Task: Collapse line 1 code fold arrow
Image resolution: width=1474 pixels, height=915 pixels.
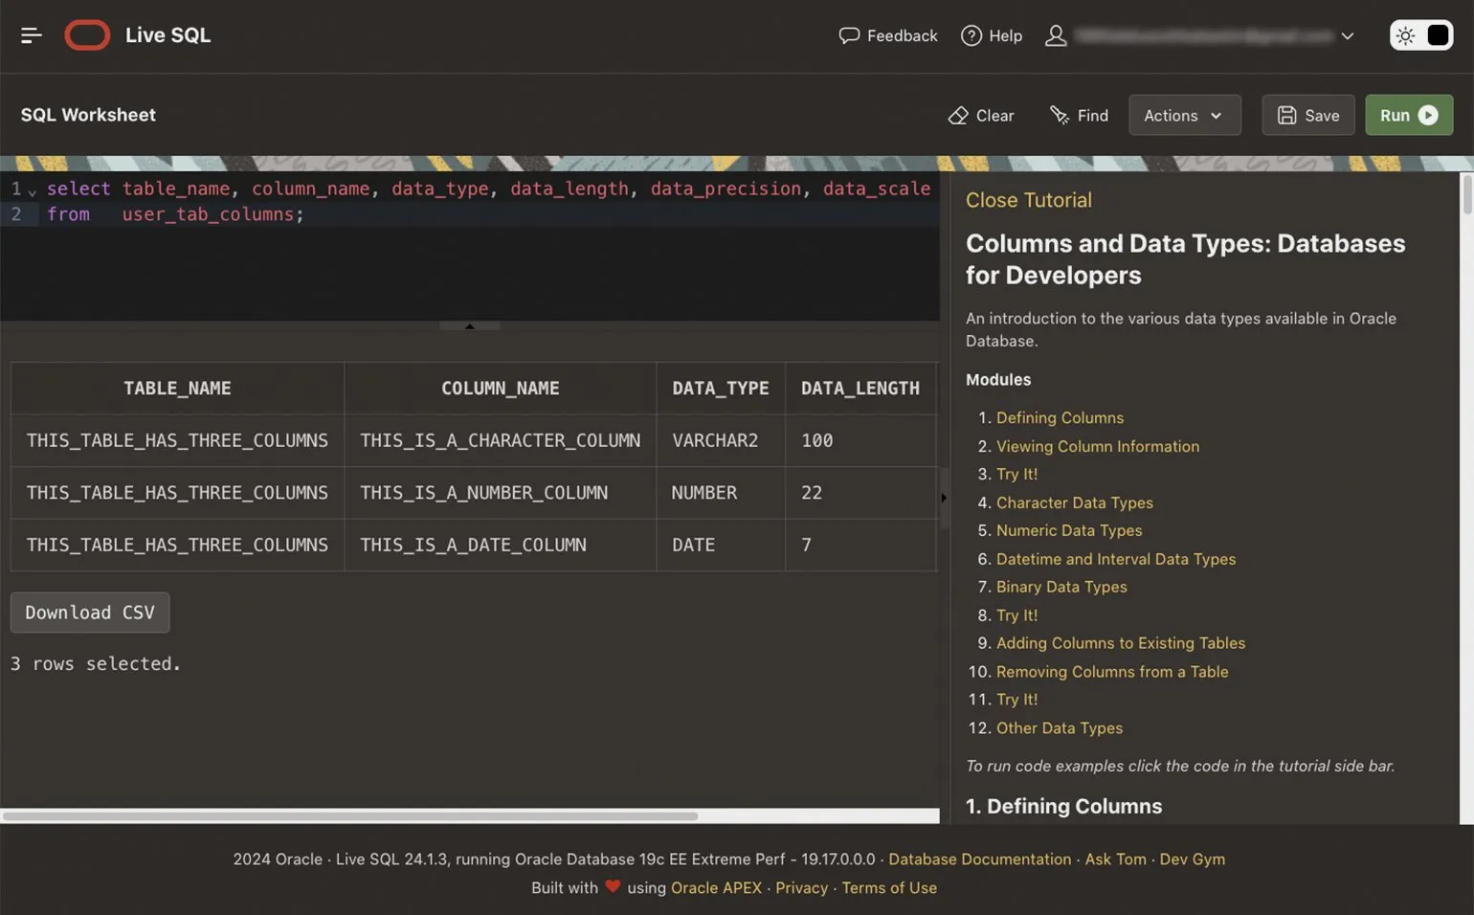Action: [x=33, y=191]
